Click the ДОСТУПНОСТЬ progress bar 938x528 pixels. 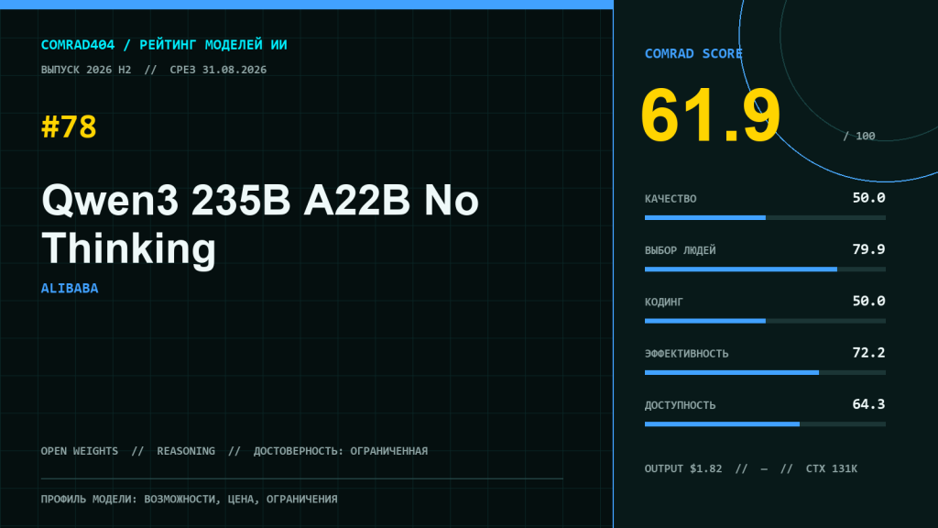[x=765, y=424]
